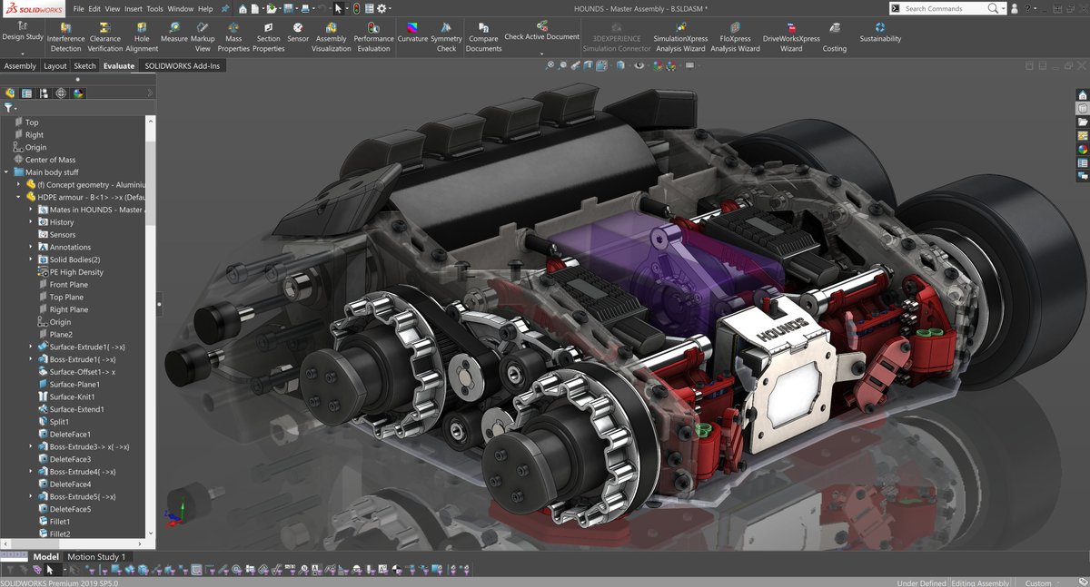This screenshot has width=1090, height=587.
Task: Expand Concept geometry component
Action: pyautogui.click(x=18, y=184)
